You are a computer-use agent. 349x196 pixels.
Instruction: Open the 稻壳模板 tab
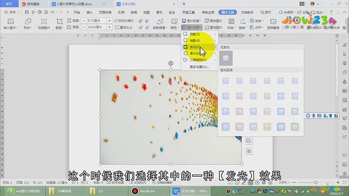point(34,4)
